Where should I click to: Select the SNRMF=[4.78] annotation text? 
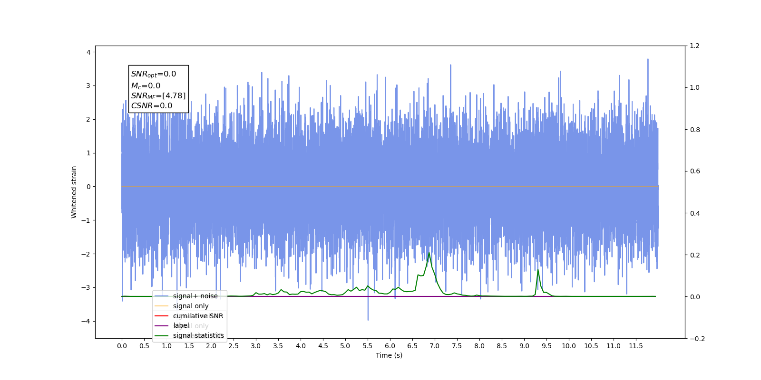158,96
